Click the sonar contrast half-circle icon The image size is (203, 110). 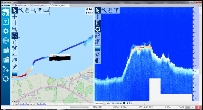coord(98,61)
